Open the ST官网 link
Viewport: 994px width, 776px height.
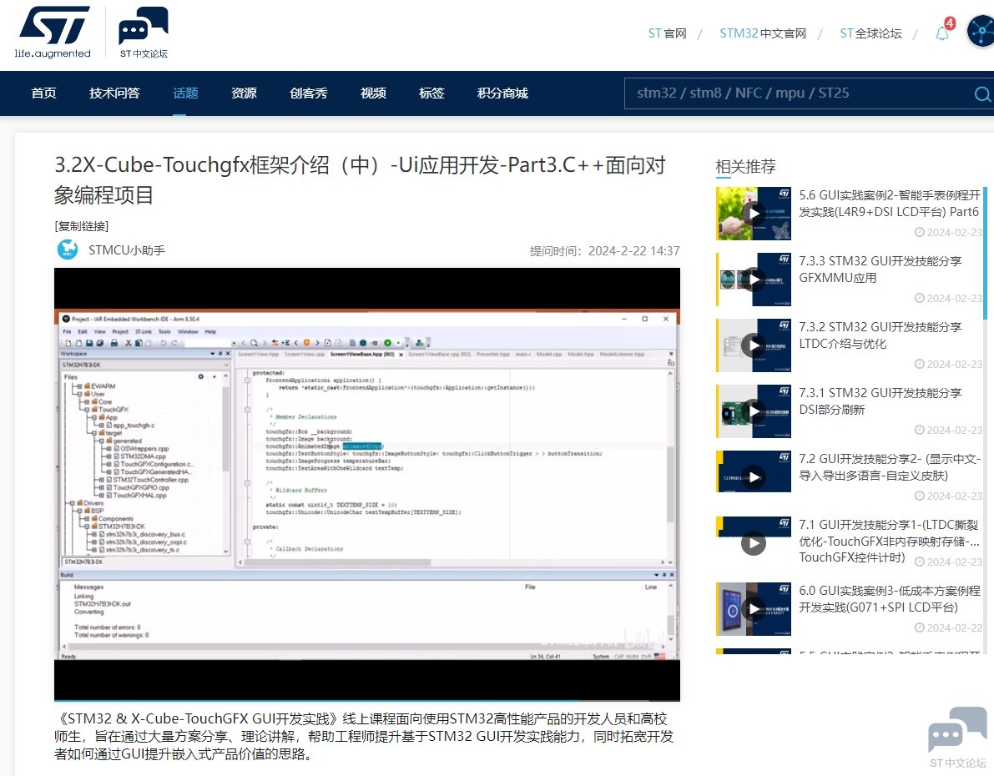pyautogui.click(x=668, y=33)
